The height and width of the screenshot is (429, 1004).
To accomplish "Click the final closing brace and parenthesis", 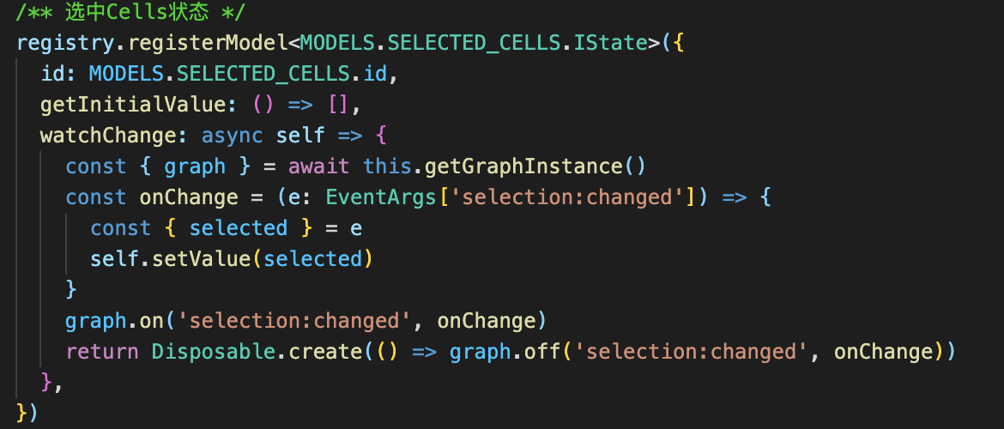I will pos(27,411).
